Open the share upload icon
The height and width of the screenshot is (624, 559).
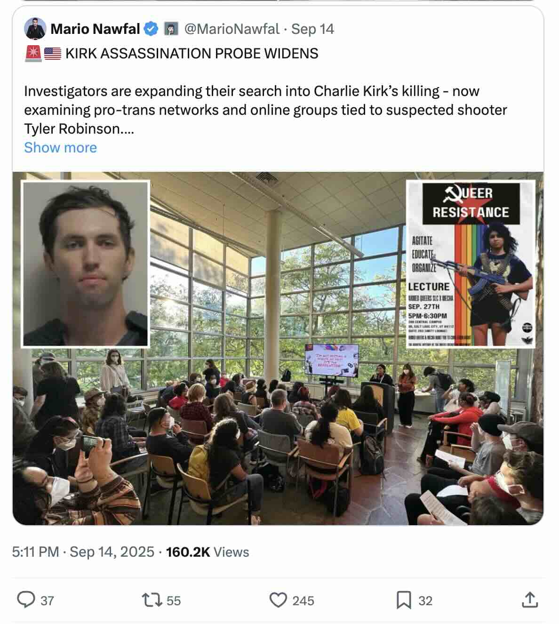click(x=530, y=600)
